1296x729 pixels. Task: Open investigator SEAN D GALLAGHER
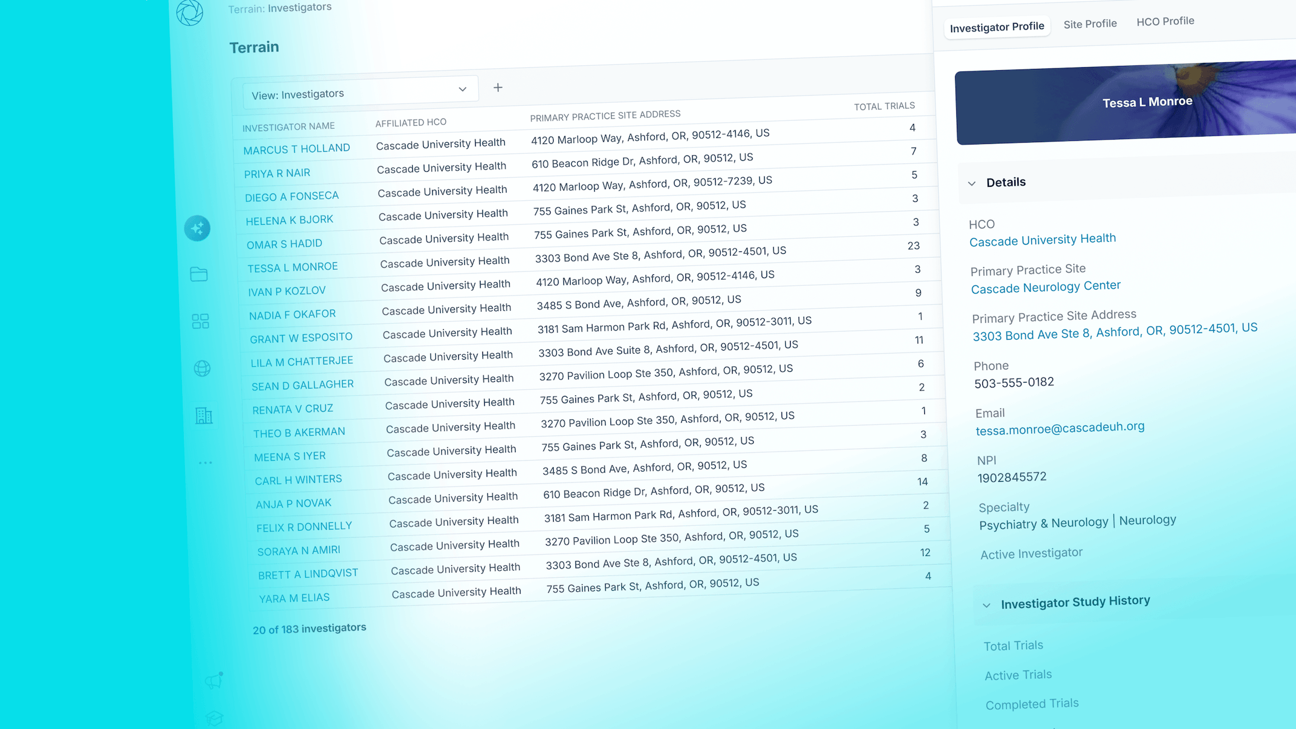pos(302,386)
